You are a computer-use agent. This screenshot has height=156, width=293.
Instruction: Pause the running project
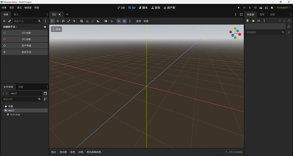pyautogui.click(x=244, y=8)
